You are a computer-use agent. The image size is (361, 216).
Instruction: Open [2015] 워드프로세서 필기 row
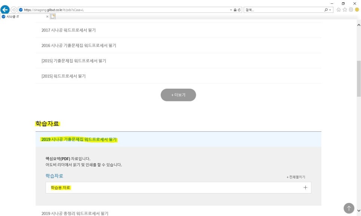pyautogui.click(x=178, y=76)
